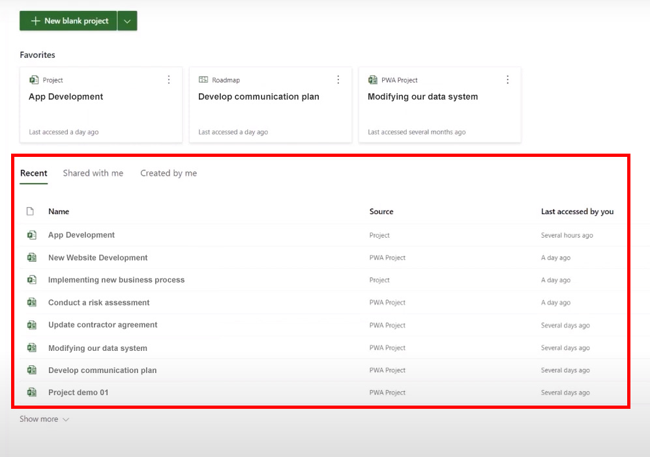
Task: Open more options for App Development favorite card
Action: (x=169, y=80)
